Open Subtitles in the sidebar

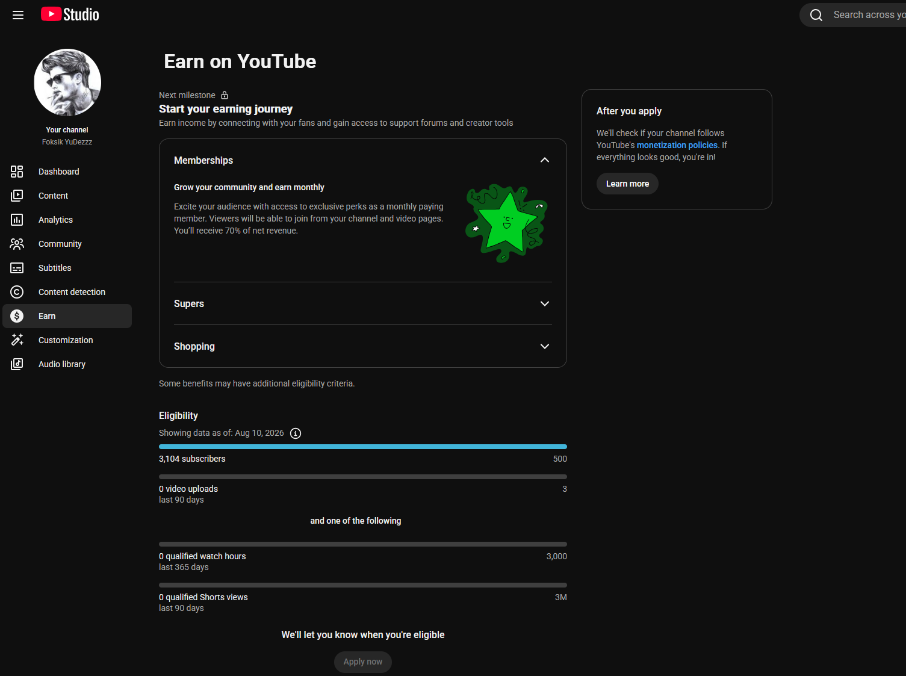click(67, 268)
